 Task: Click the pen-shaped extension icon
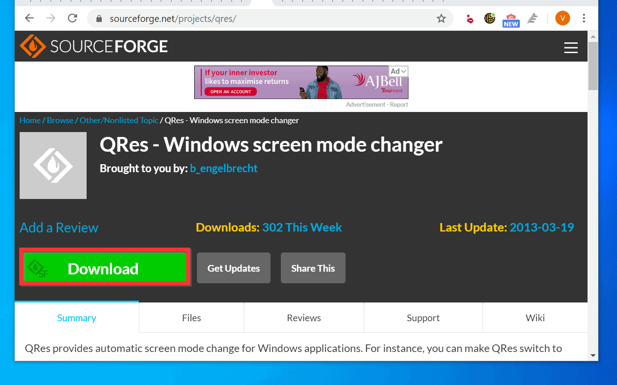click(532, 18)
